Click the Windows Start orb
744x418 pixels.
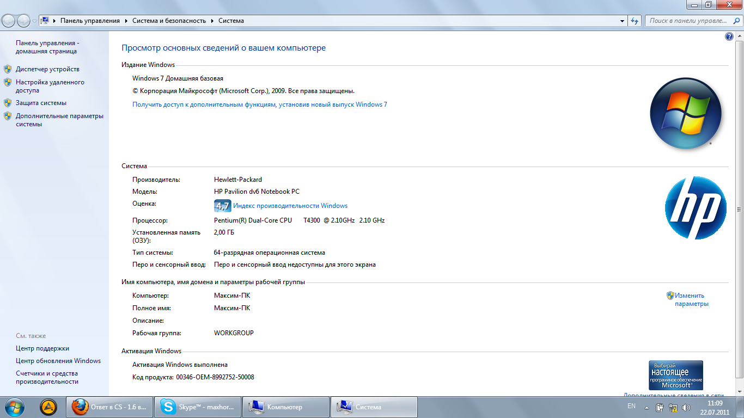pos(14,407)
